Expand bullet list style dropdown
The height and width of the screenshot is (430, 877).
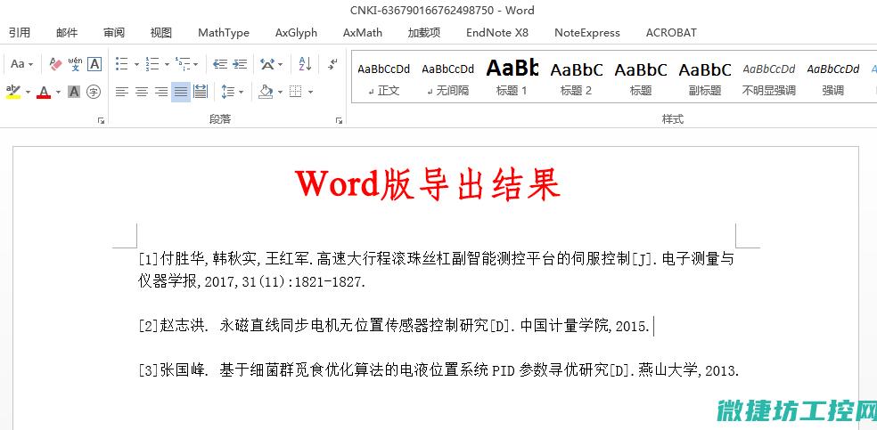(135, 65)
